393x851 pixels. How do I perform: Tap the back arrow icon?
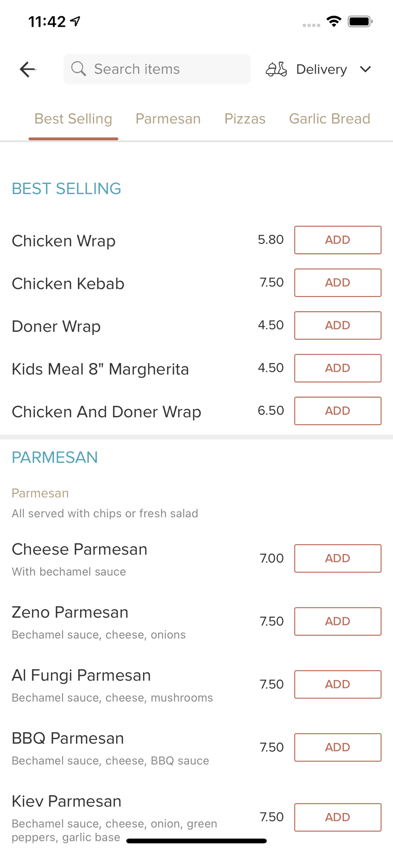click(x=28, y=69)
